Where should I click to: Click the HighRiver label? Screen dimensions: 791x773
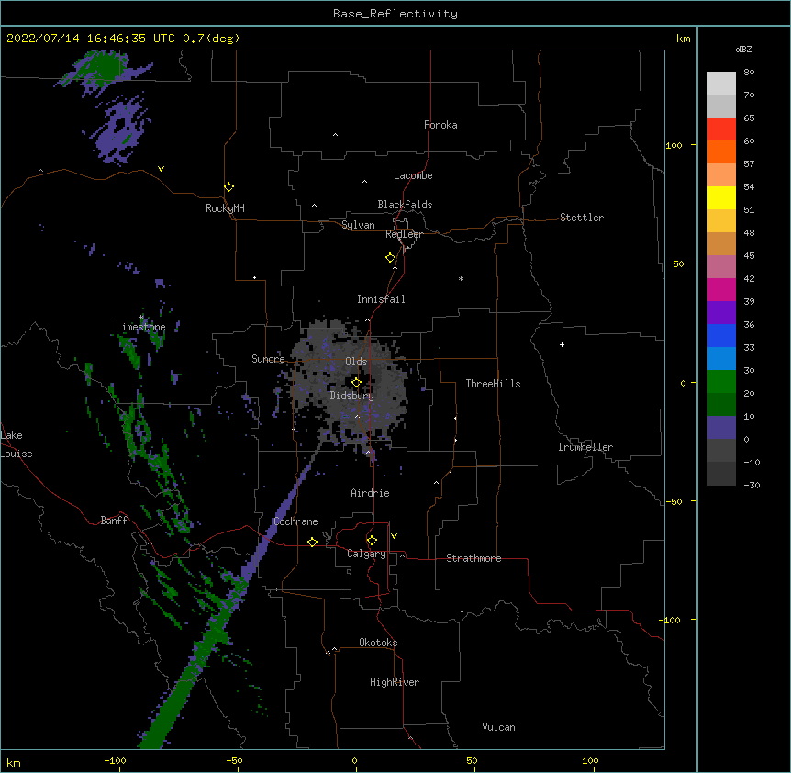click(395, 682)
